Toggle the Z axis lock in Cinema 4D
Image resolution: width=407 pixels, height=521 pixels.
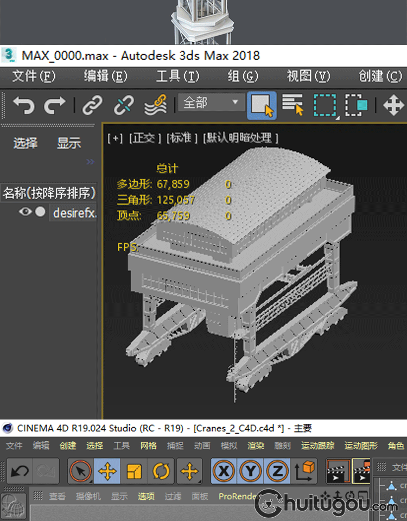coord(277,471)
